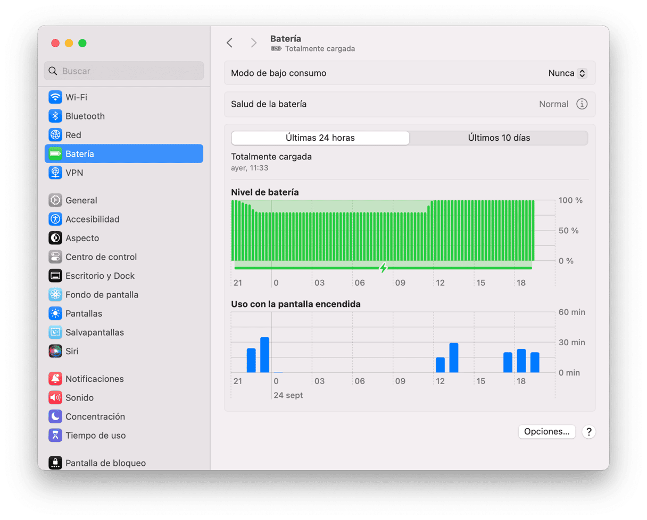Switch to Últimos 10 días tab
This screenshot has width=647, height=520.
tap(499, 138)
